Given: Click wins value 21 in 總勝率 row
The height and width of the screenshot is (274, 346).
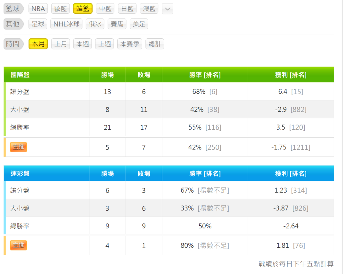Looking at the screenshot, I should 107,127.
